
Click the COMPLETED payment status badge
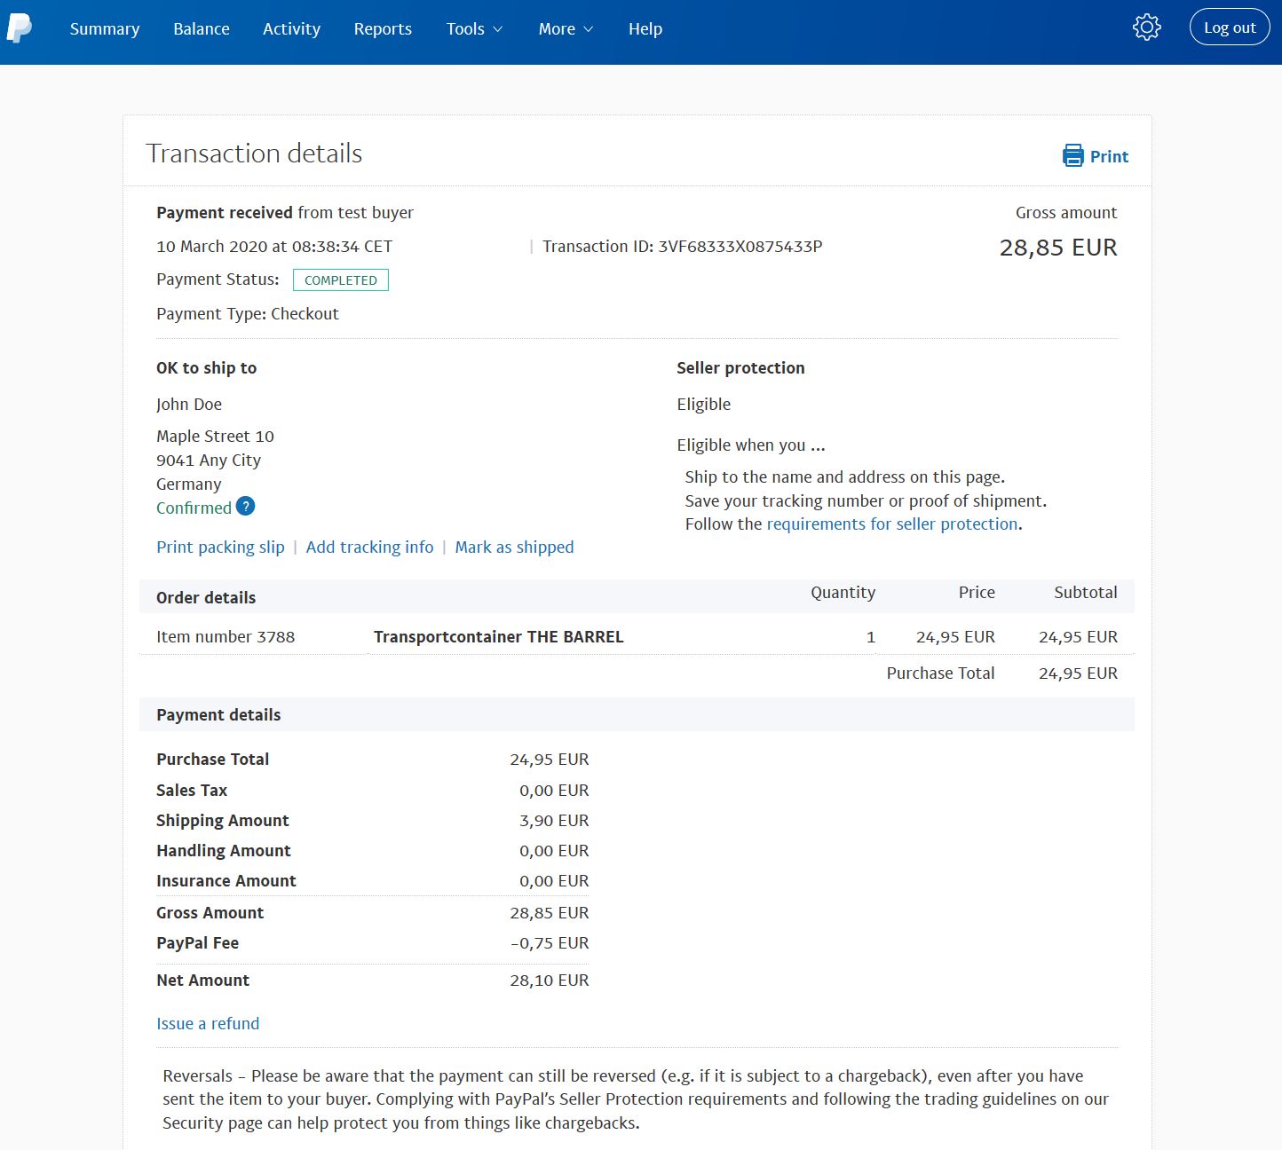point(341,280)
